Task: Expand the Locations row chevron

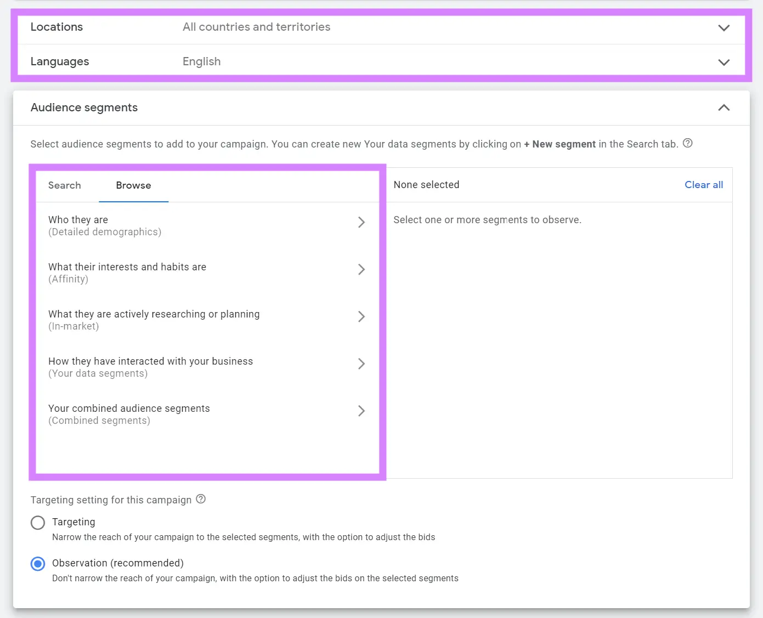Action: pos(724,27)
